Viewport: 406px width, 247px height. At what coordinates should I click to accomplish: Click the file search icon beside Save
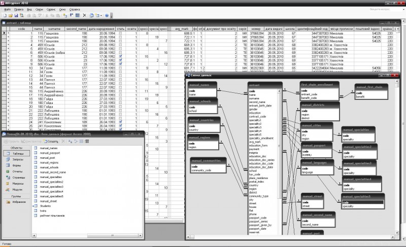pos(22,16)
